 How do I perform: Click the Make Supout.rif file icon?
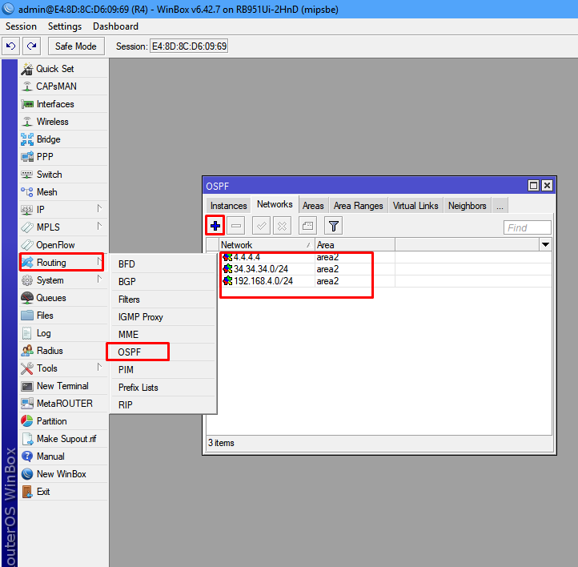point(27,439)
